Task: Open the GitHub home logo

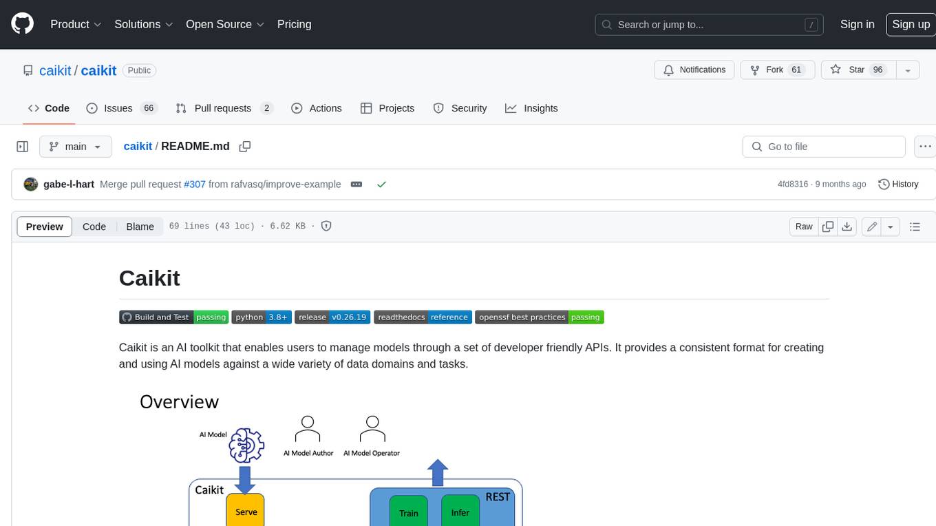Action: pos(22,24)
